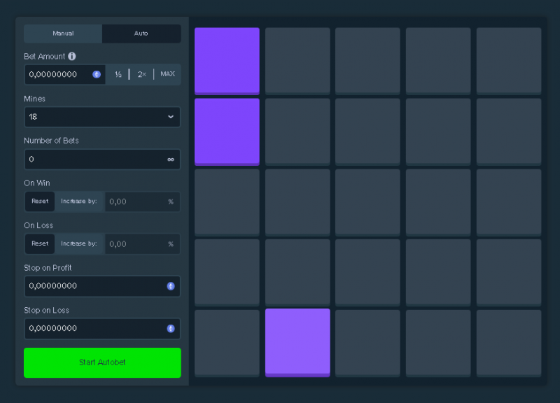560x403 pixels.
Task: Select the bottom row, fourth column tile
Action: click(438, 343)
